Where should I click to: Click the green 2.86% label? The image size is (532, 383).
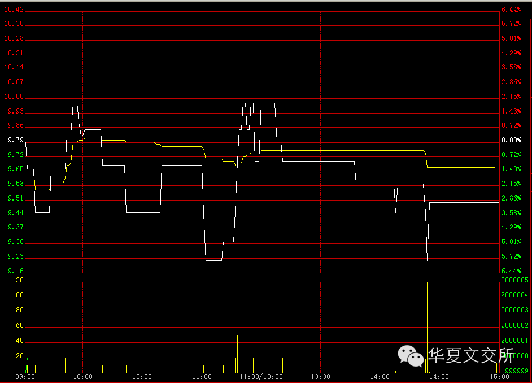(x=511, y=198)
